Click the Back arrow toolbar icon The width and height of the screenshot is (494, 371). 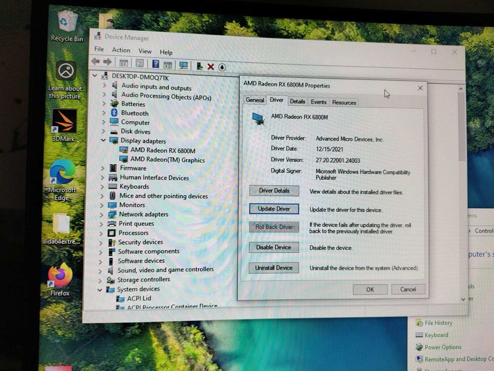(x=95, y=61)
